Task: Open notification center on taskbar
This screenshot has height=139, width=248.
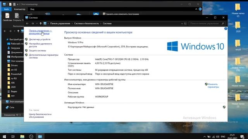Action: (242, 137)
